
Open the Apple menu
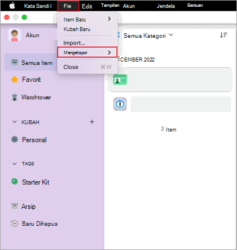coord(12,6)
